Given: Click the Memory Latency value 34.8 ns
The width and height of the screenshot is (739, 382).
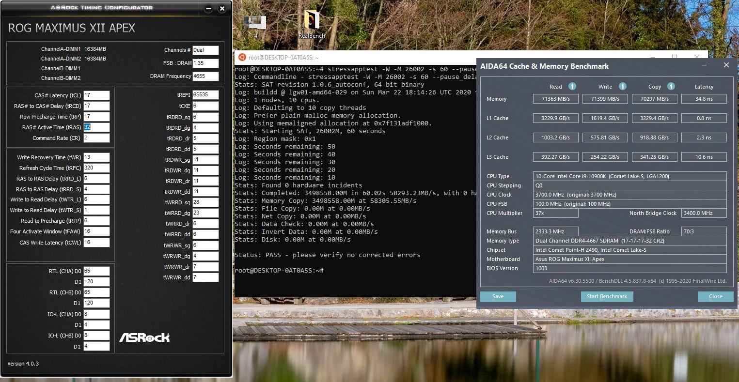Looking at the screenshot, I should pos(704,99).
